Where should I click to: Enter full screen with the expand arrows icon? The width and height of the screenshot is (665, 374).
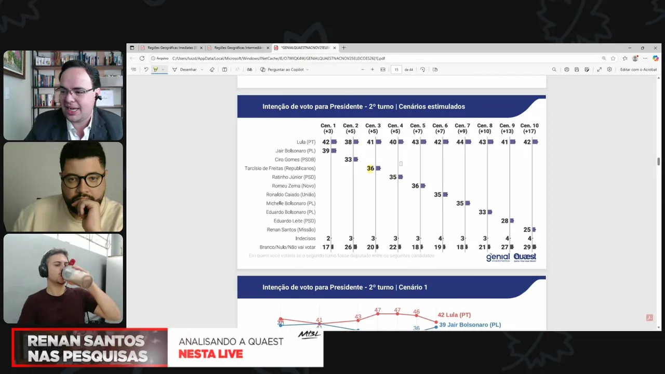tap(599, 70)
